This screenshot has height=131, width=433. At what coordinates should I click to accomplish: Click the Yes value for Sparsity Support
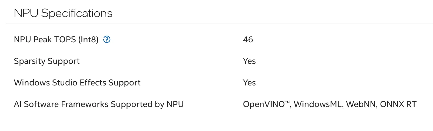[249, 61]
